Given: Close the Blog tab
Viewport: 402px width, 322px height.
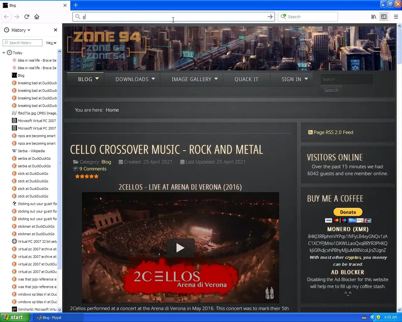Looking at the screenshot, I should 65,5.
